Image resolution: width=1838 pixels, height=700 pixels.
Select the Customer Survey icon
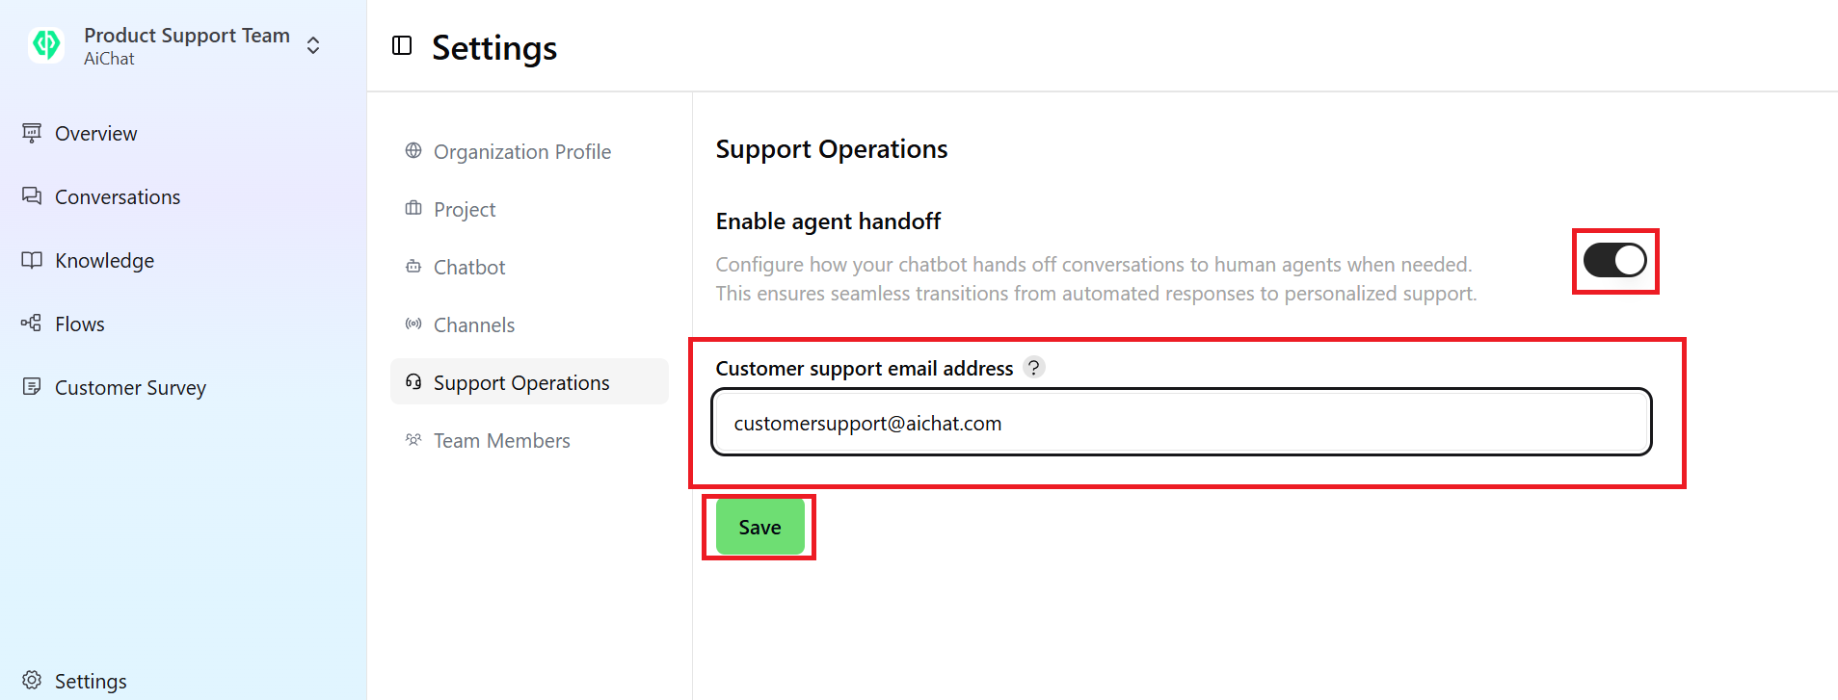click(x=32, y=387)
